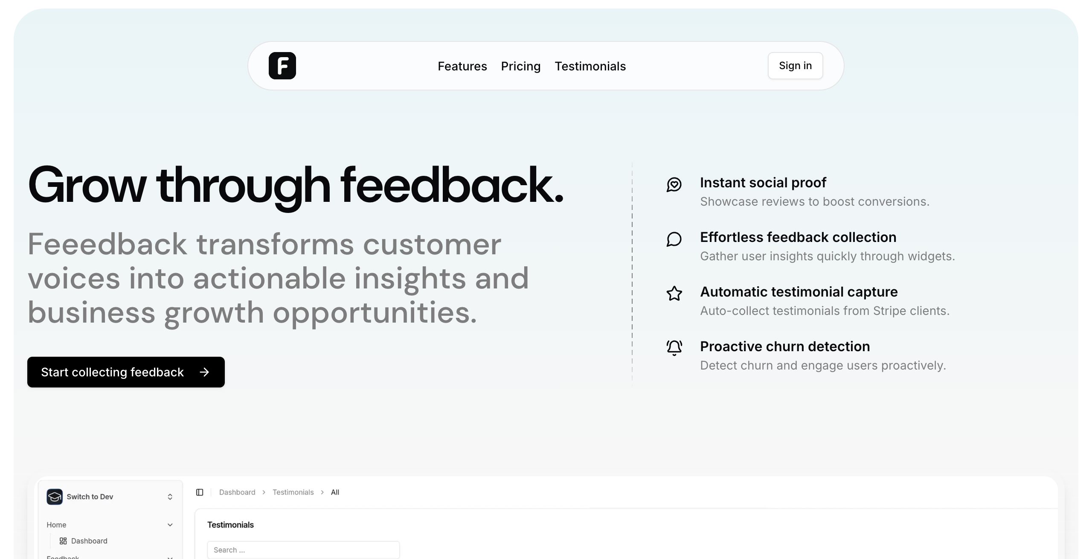Toggle the sidebar panel icon
The width and height of the screenshot is (1092, 559).
coord(200,492)
